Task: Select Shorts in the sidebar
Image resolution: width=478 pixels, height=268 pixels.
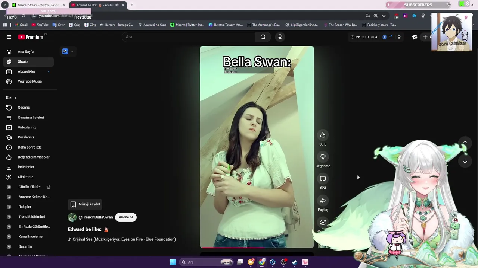Action: pos(28,61)
